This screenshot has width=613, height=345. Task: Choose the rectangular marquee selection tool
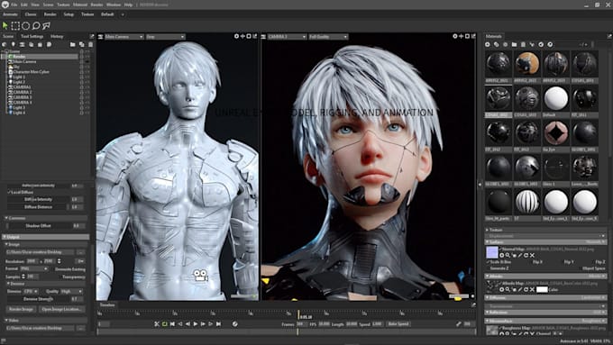pyautogui.click(x=15, y=26)
